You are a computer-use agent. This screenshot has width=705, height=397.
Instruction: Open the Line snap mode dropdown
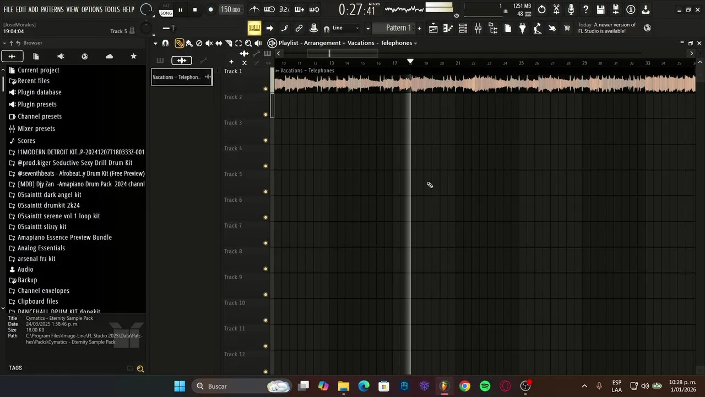point(346,28)
